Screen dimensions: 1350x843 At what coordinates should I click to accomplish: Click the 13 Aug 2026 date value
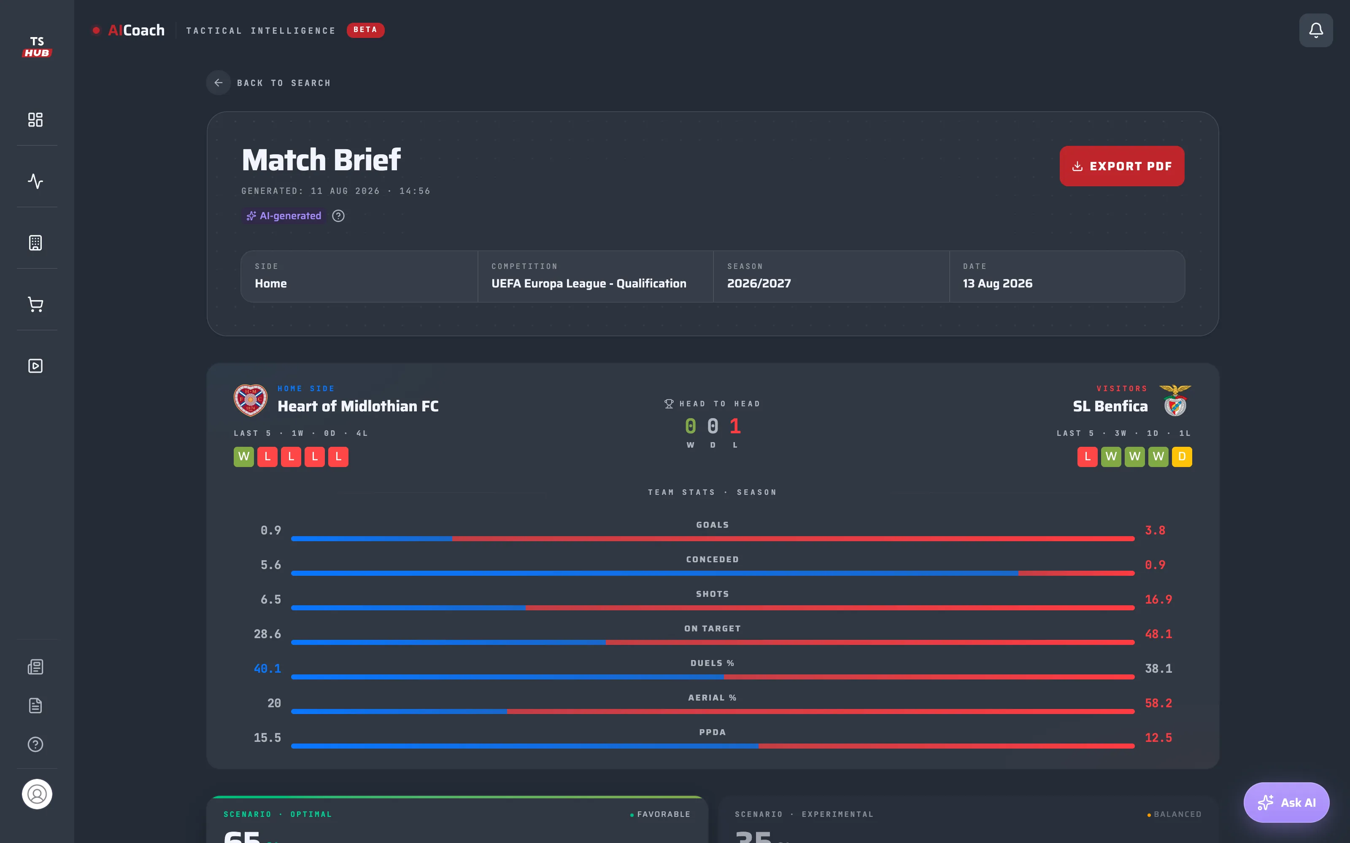(997, 283)
